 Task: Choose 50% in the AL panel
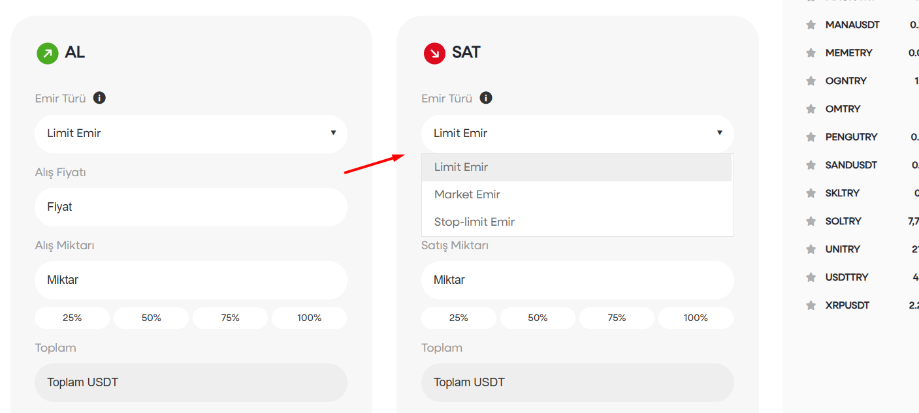click(152, 318)
